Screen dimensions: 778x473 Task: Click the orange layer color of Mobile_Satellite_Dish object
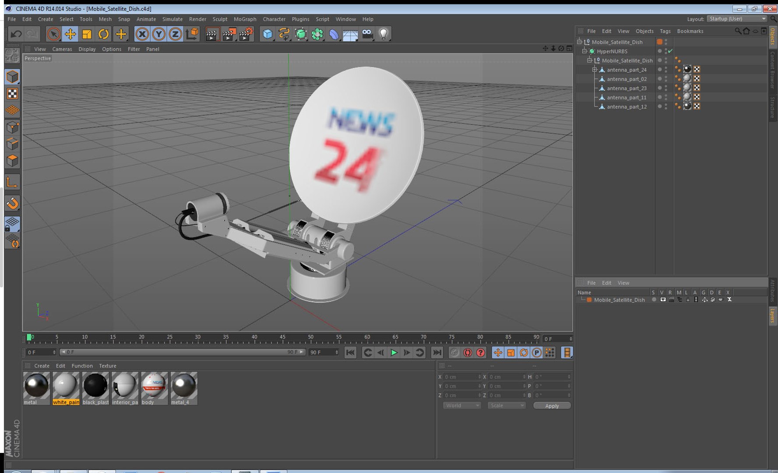[x=659, y=42]
